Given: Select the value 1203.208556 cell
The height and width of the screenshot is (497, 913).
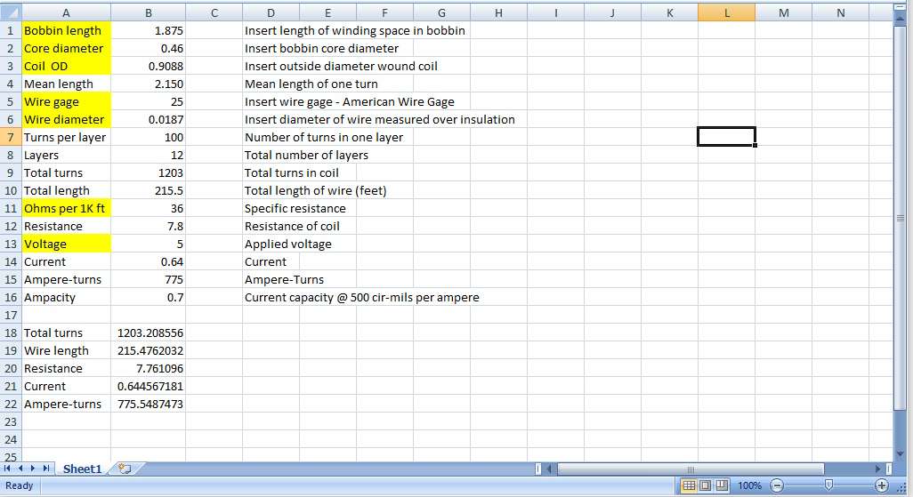Looking at the screenshot, I should 149,333.
